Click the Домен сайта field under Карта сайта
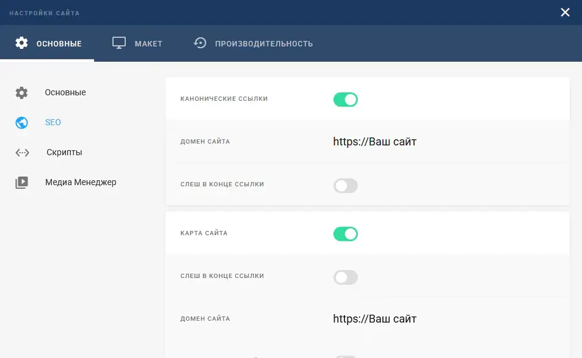Image resolution: width=582 pixels, height=358 pixels. pos(374,319)
